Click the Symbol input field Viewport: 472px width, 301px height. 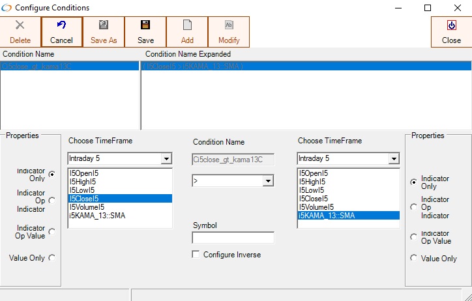[x=233, y=238]
